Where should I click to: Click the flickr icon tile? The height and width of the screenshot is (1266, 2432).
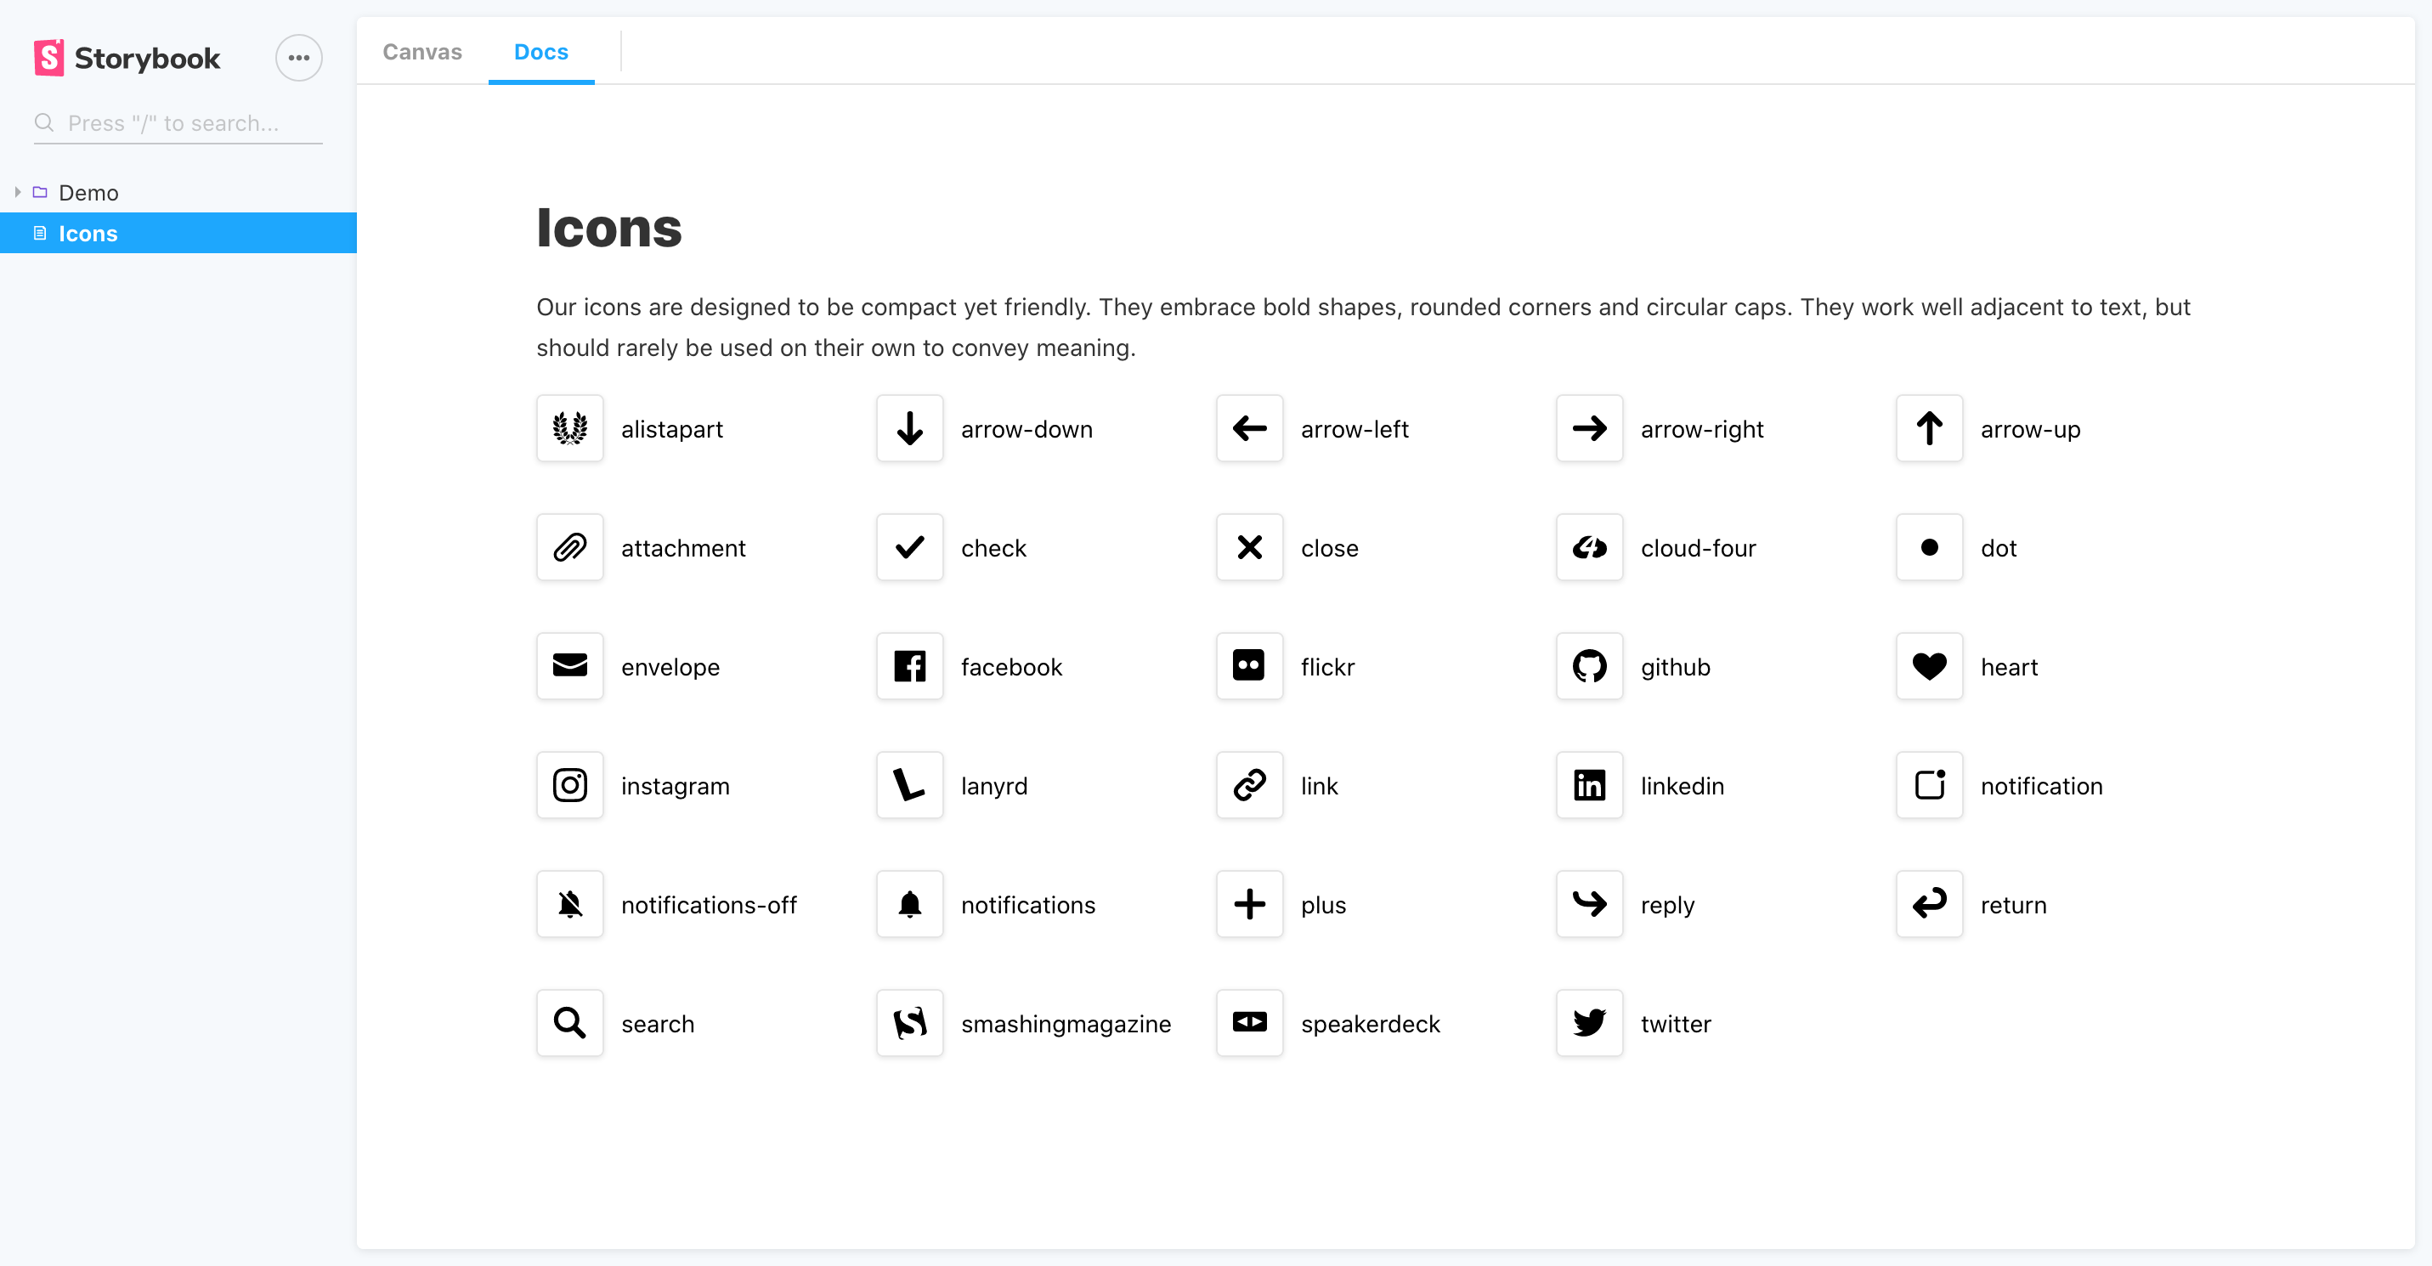(x=1249, y=666)
